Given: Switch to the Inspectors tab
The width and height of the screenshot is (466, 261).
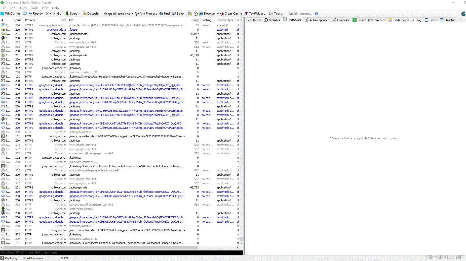Looking at the screenshot, I should coord(292,20).
